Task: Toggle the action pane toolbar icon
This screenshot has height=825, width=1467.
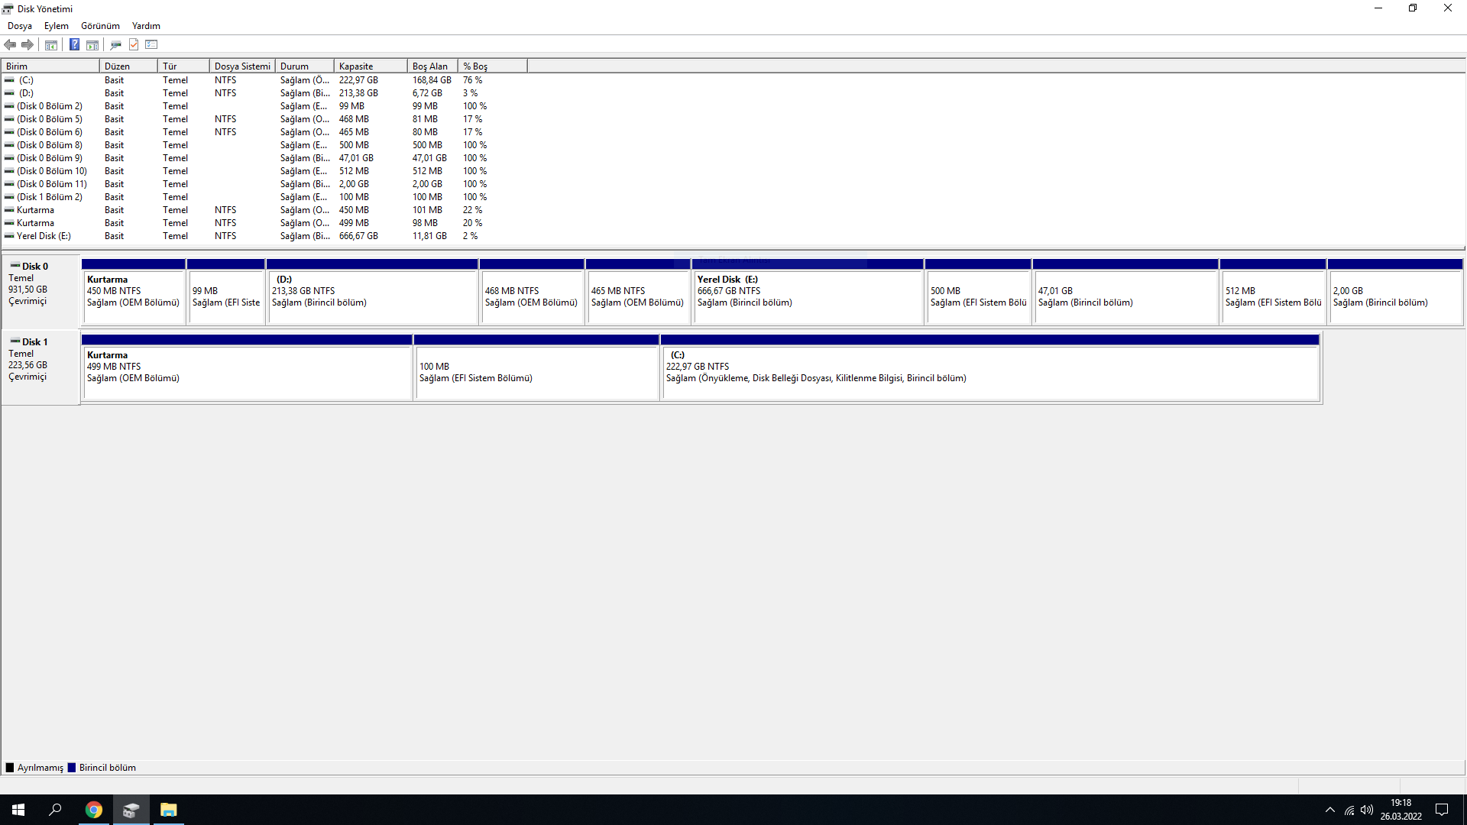Action: (92, 45)
